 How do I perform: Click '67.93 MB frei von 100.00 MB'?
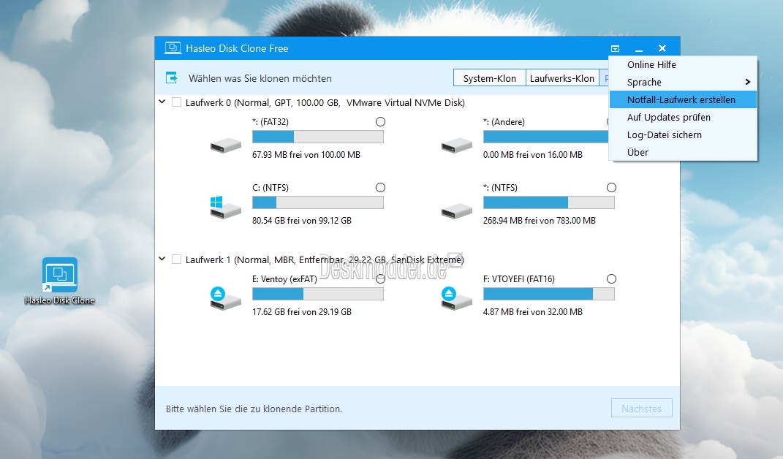coord(306,155)
